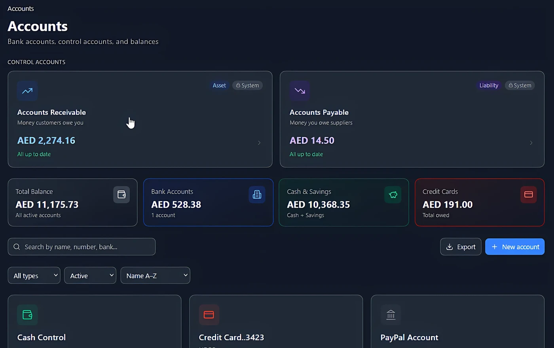
Task: Click the PayPal Account title
Action: (x=409, y=337)
